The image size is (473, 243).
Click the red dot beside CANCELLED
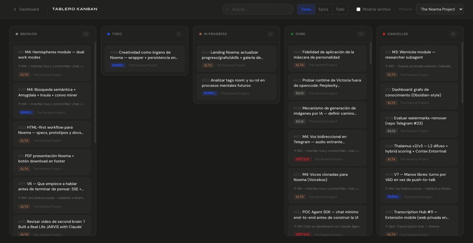(384, 34)
